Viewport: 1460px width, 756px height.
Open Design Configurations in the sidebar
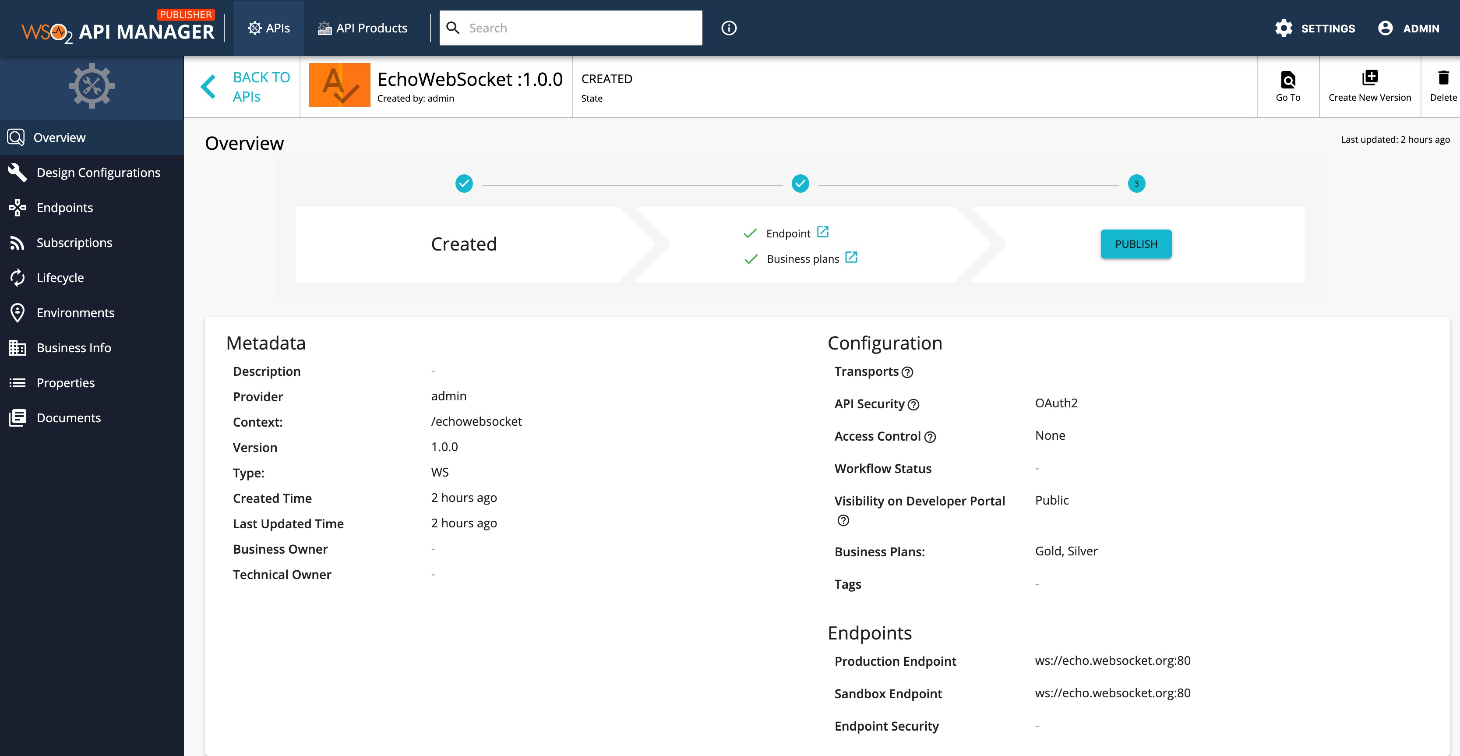pos(98,172)
